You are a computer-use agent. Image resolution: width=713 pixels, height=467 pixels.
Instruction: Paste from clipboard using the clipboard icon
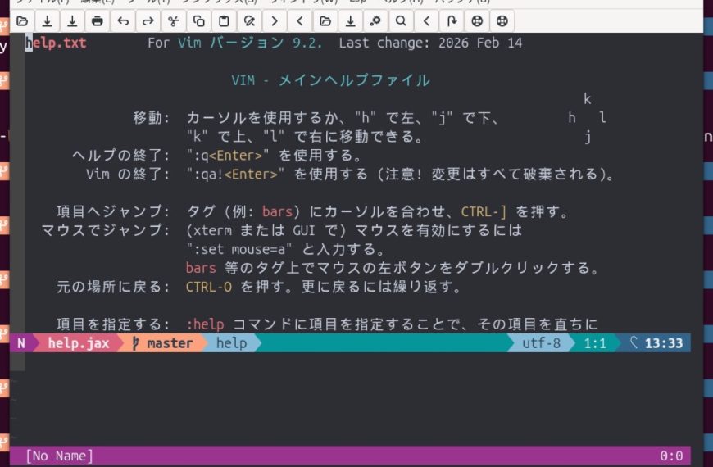coord(224,21)
